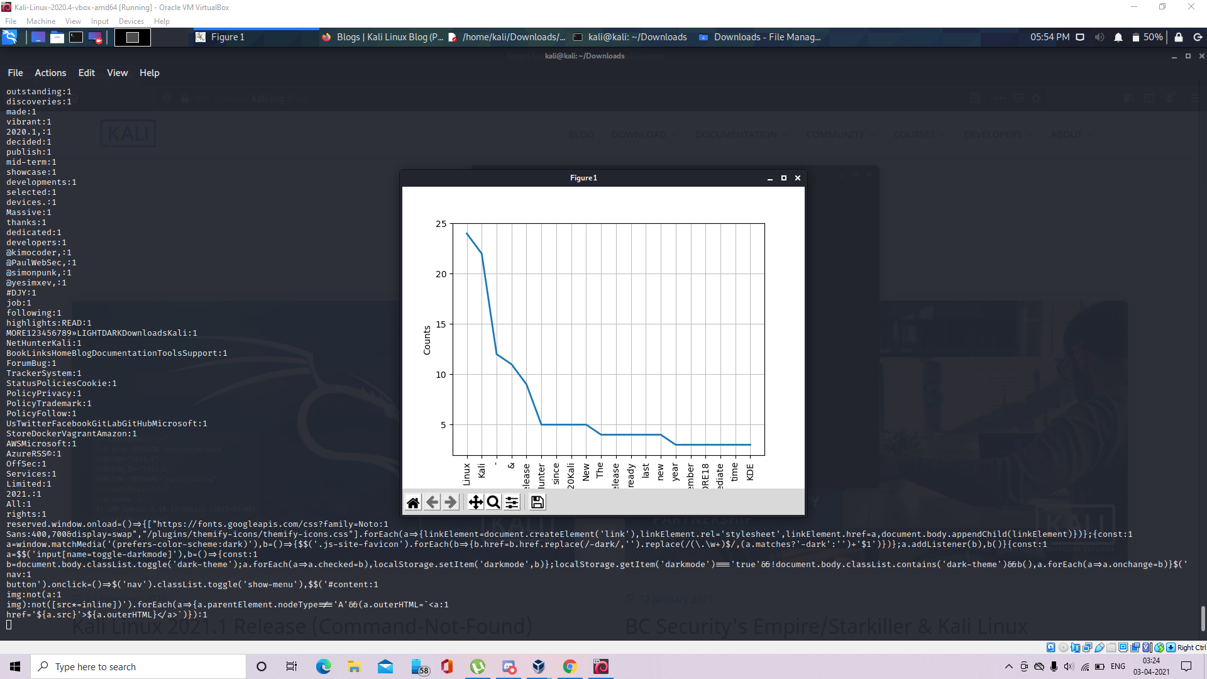Click the Windows search box on the taskbar
Viewport: 1207px width, 679px height.
(x=138, y=666)
